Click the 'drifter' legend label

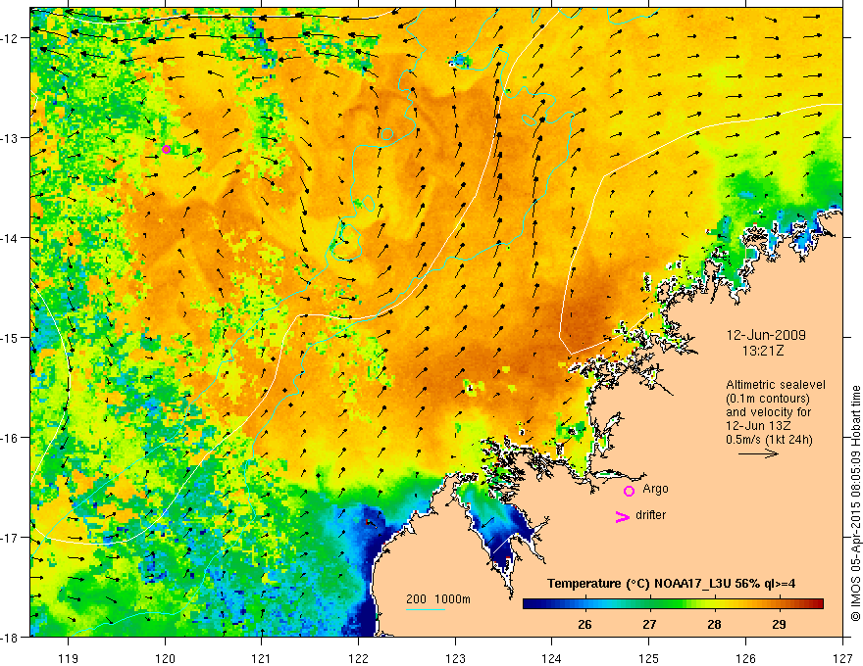(650, 515)
